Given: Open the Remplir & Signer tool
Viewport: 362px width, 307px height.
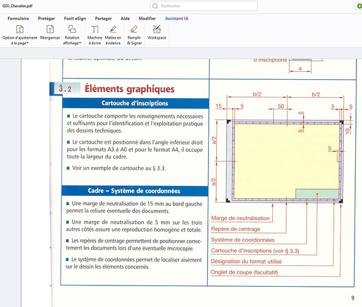Looking at the screenshot, I should click(x=134, y=34).
